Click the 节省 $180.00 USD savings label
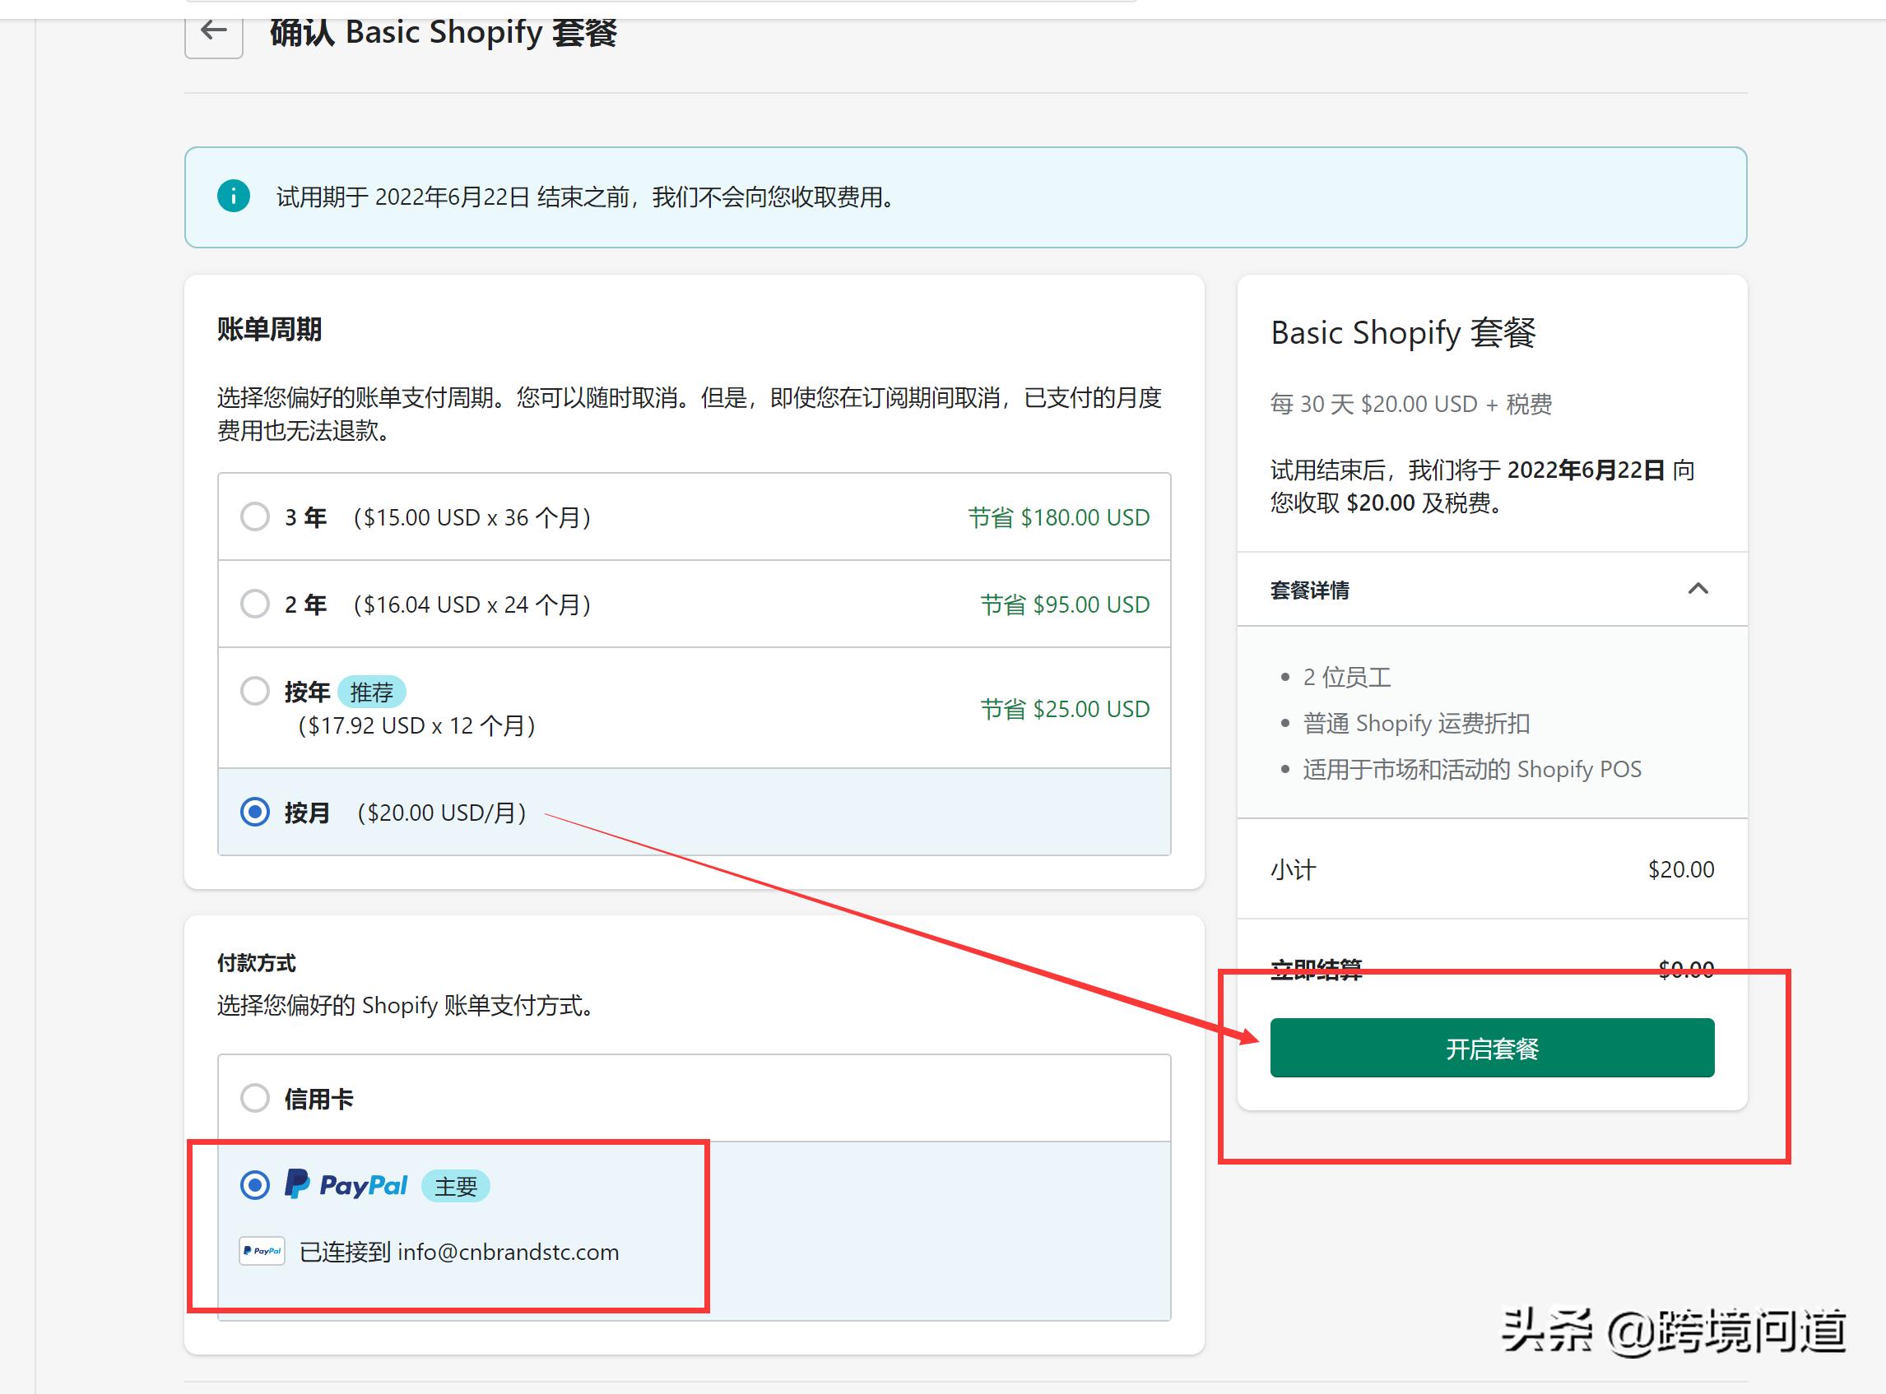 pyautogui.click(x=1058, y=516)
